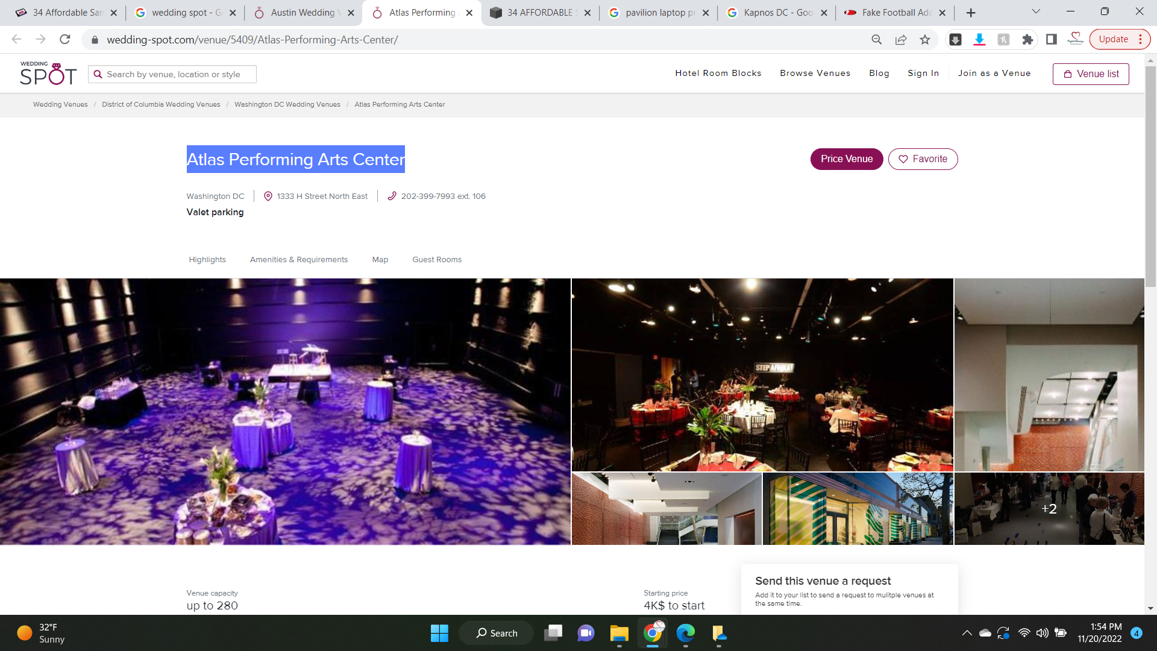Screen dimensions: 1157x651
Task: Click the phone icon next to 202-399-7993
Action: coord(392,196)
